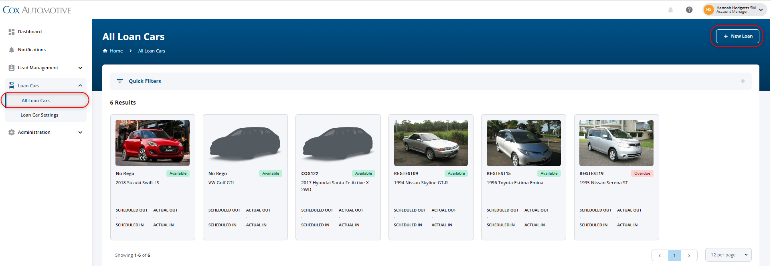Select page 1 in pagination

tap(674, 255)
